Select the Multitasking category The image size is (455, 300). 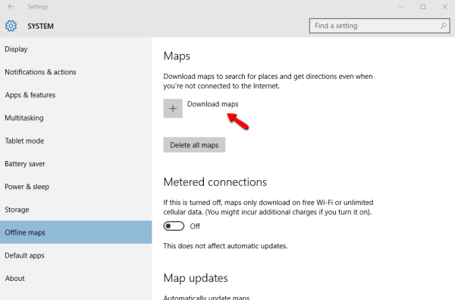tap(76, 118)
